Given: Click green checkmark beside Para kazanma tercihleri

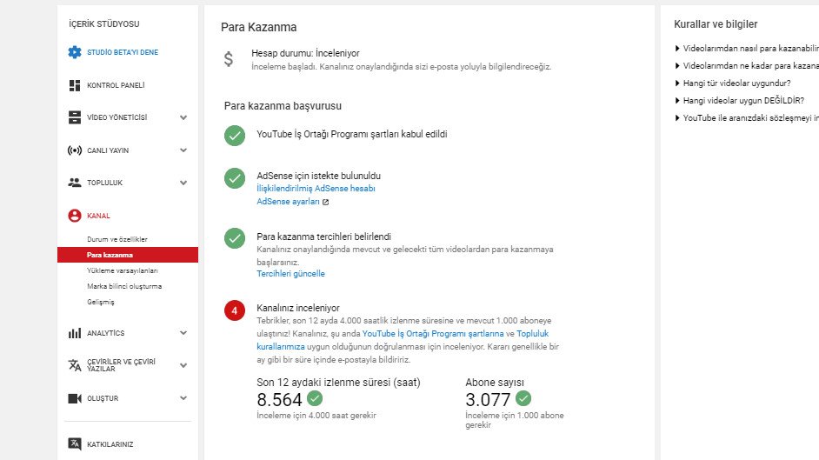Looking at the screenshot, I should click(x=235, y=238).
